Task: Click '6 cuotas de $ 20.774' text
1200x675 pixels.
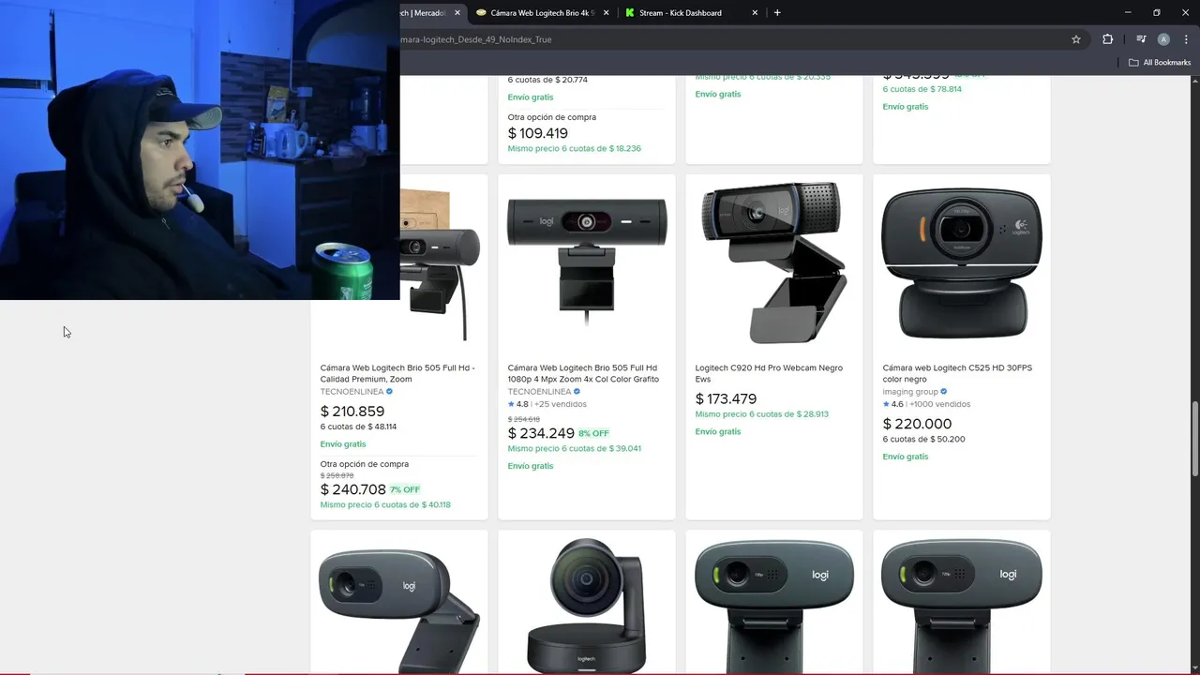Action: pos(547,80)
